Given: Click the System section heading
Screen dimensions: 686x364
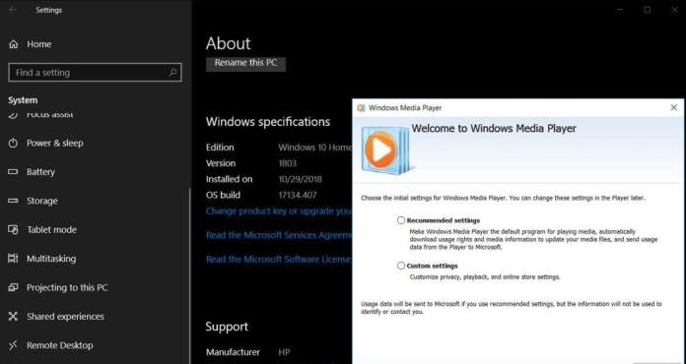Looking at the screenshot, I should [x=23, y=100].
